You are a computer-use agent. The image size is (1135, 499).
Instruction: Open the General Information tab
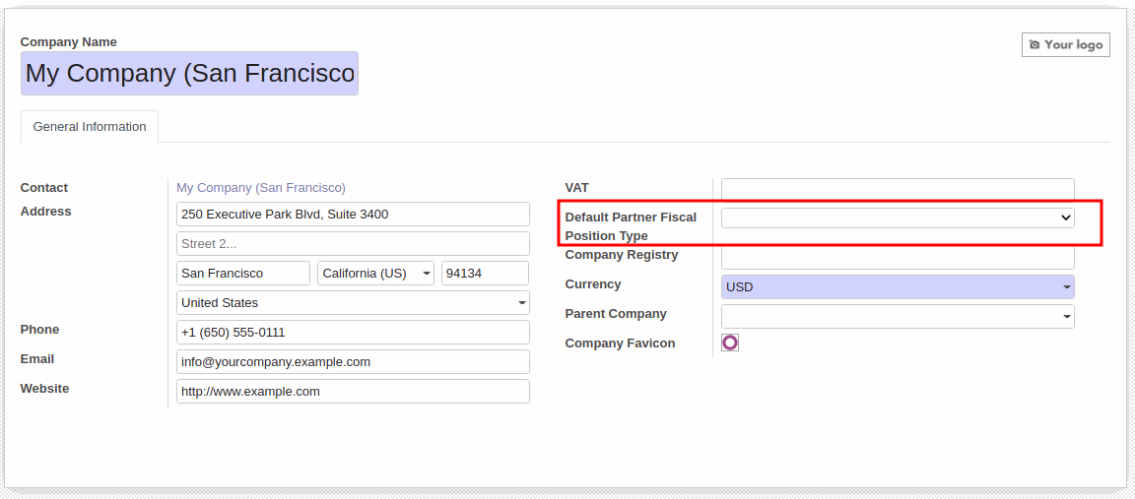pos(90,127)
